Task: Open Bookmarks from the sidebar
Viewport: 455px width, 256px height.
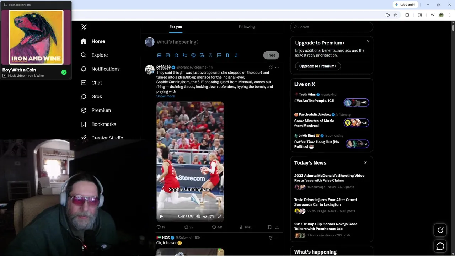Action: (98, 124)
